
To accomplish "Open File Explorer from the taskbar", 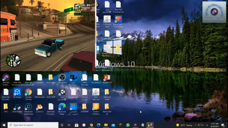I will [106, 125].
